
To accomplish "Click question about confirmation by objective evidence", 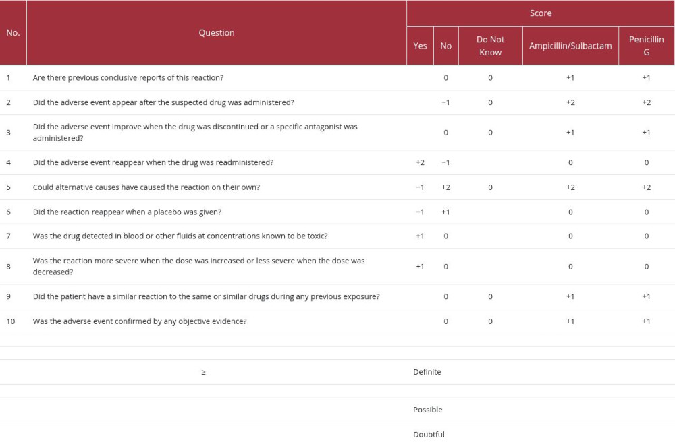I will (x=140, y=321).
